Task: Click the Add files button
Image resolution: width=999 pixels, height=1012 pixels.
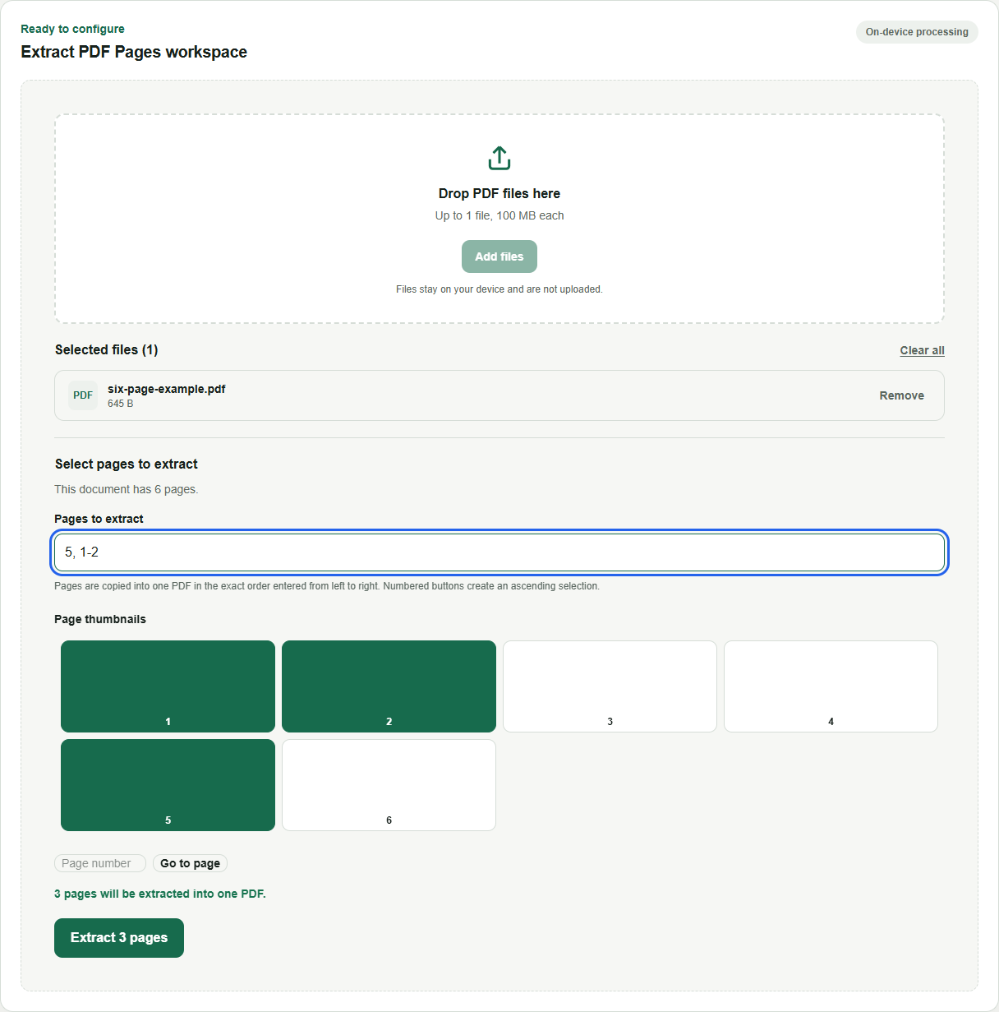Action: tap(499, 256)
